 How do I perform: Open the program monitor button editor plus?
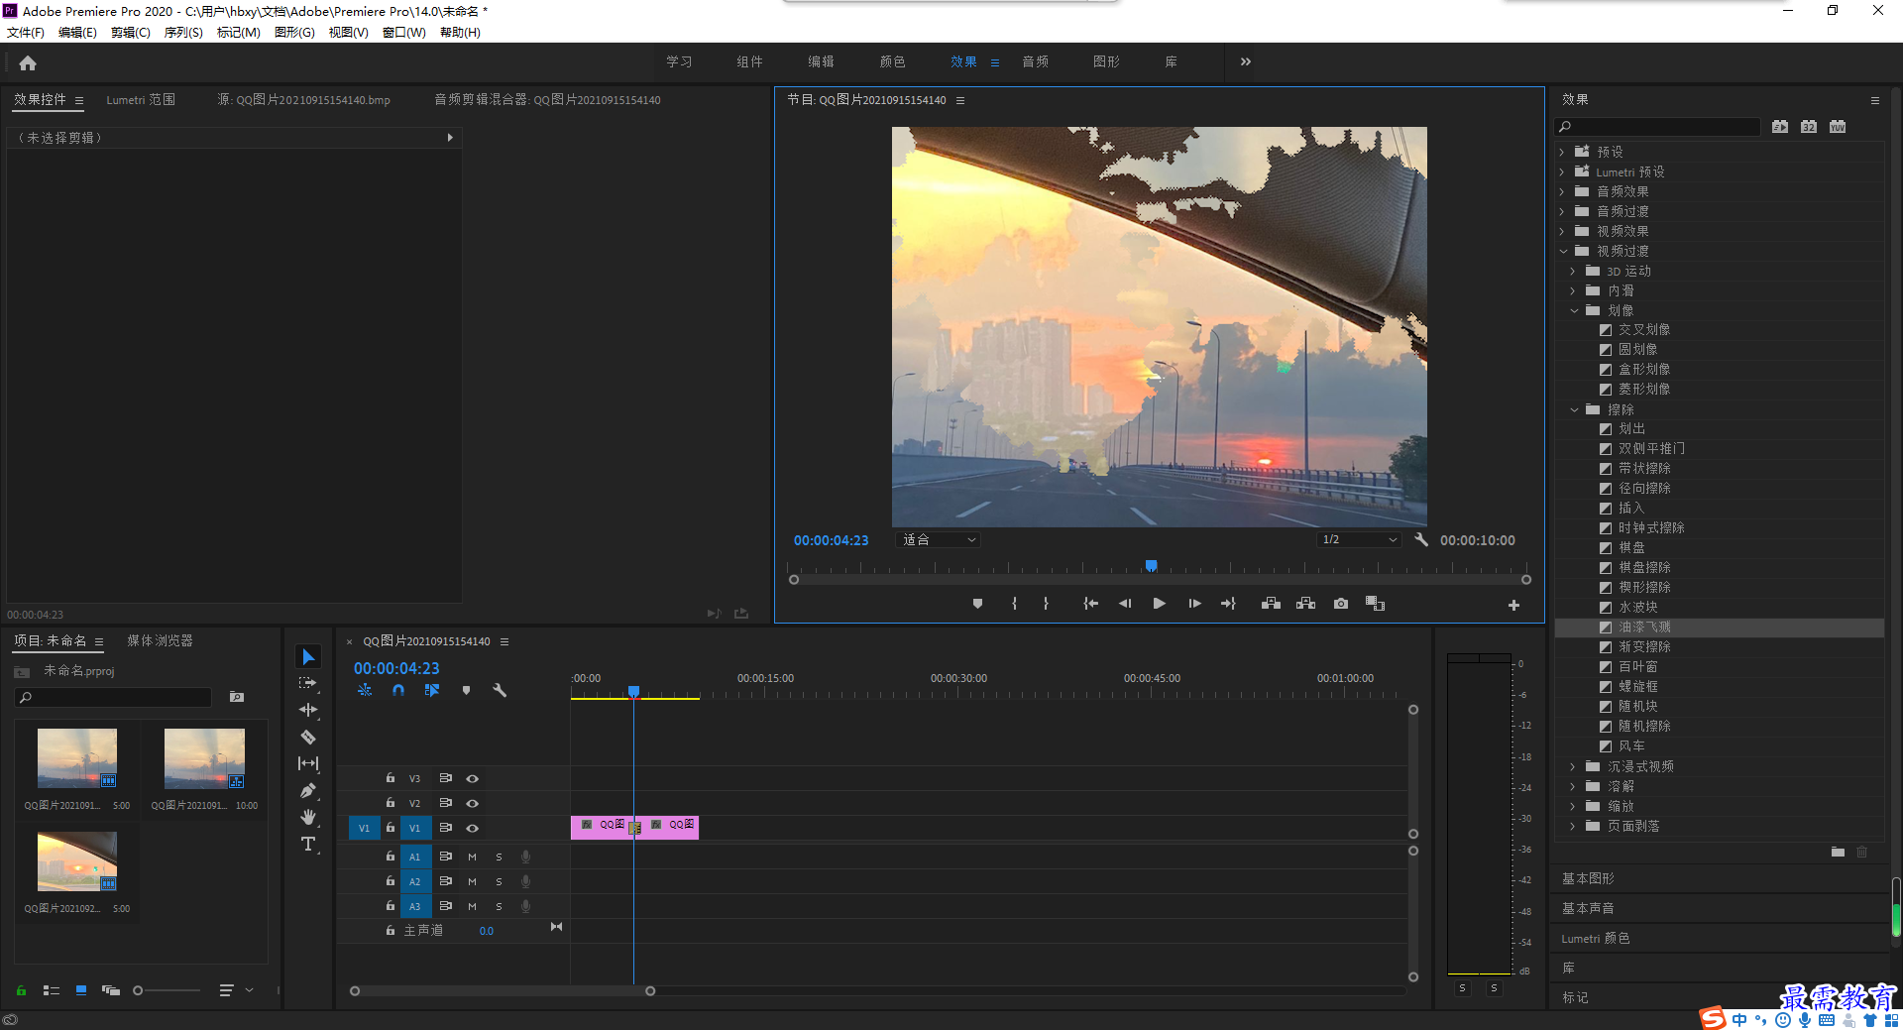(1513, 605)
